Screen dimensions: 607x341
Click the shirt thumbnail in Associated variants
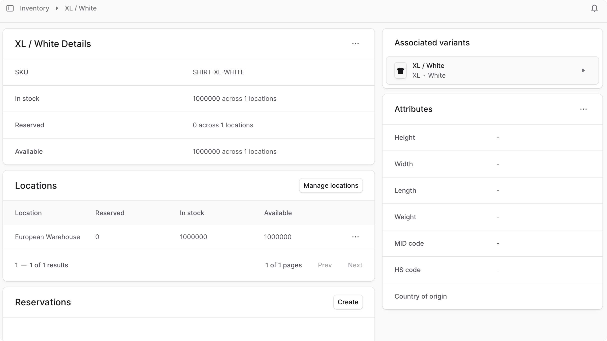[400, 70]
